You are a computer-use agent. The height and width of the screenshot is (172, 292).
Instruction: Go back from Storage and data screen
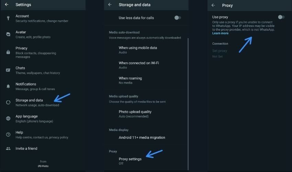[x=110, y=5]
